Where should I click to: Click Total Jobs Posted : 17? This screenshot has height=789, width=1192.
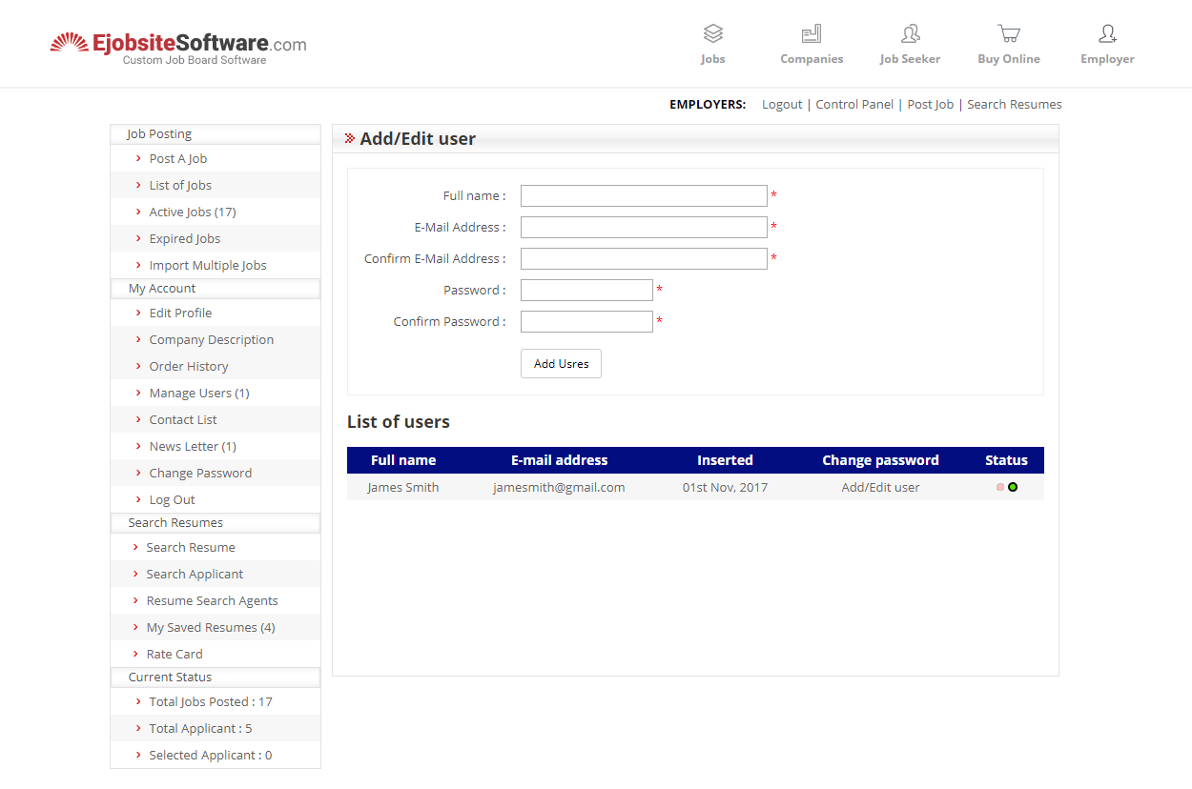click(211, 702)
